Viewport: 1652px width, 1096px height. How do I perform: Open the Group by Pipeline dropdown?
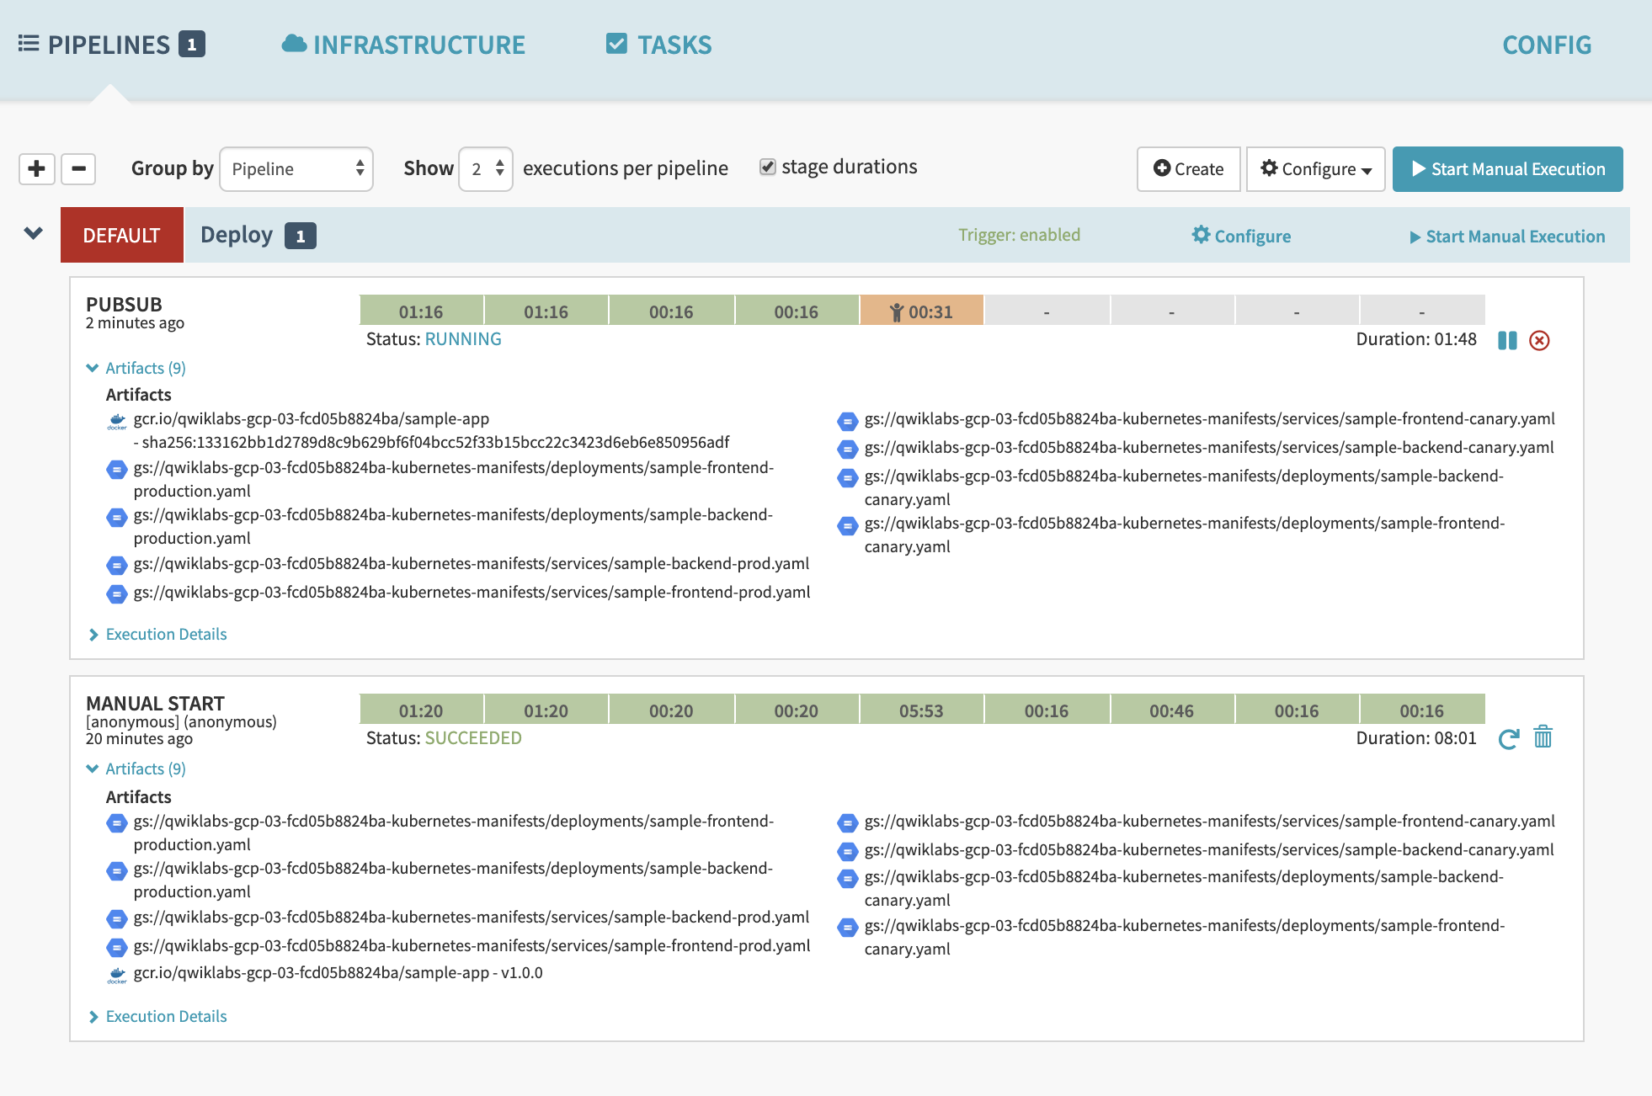coord(296,169)
